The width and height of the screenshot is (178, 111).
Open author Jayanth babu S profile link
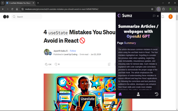[61, 51]
